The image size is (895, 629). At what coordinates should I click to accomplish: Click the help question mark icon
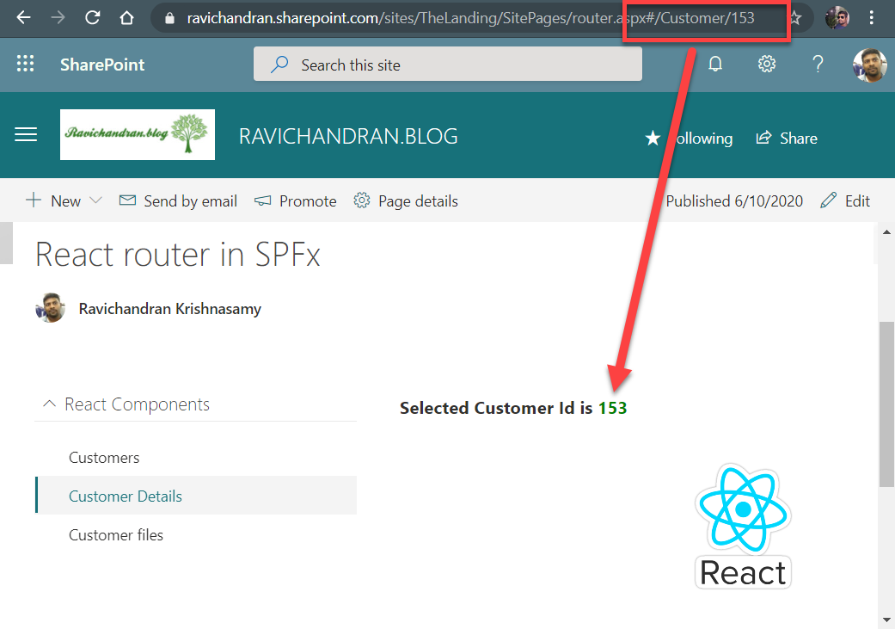(818, 64)
